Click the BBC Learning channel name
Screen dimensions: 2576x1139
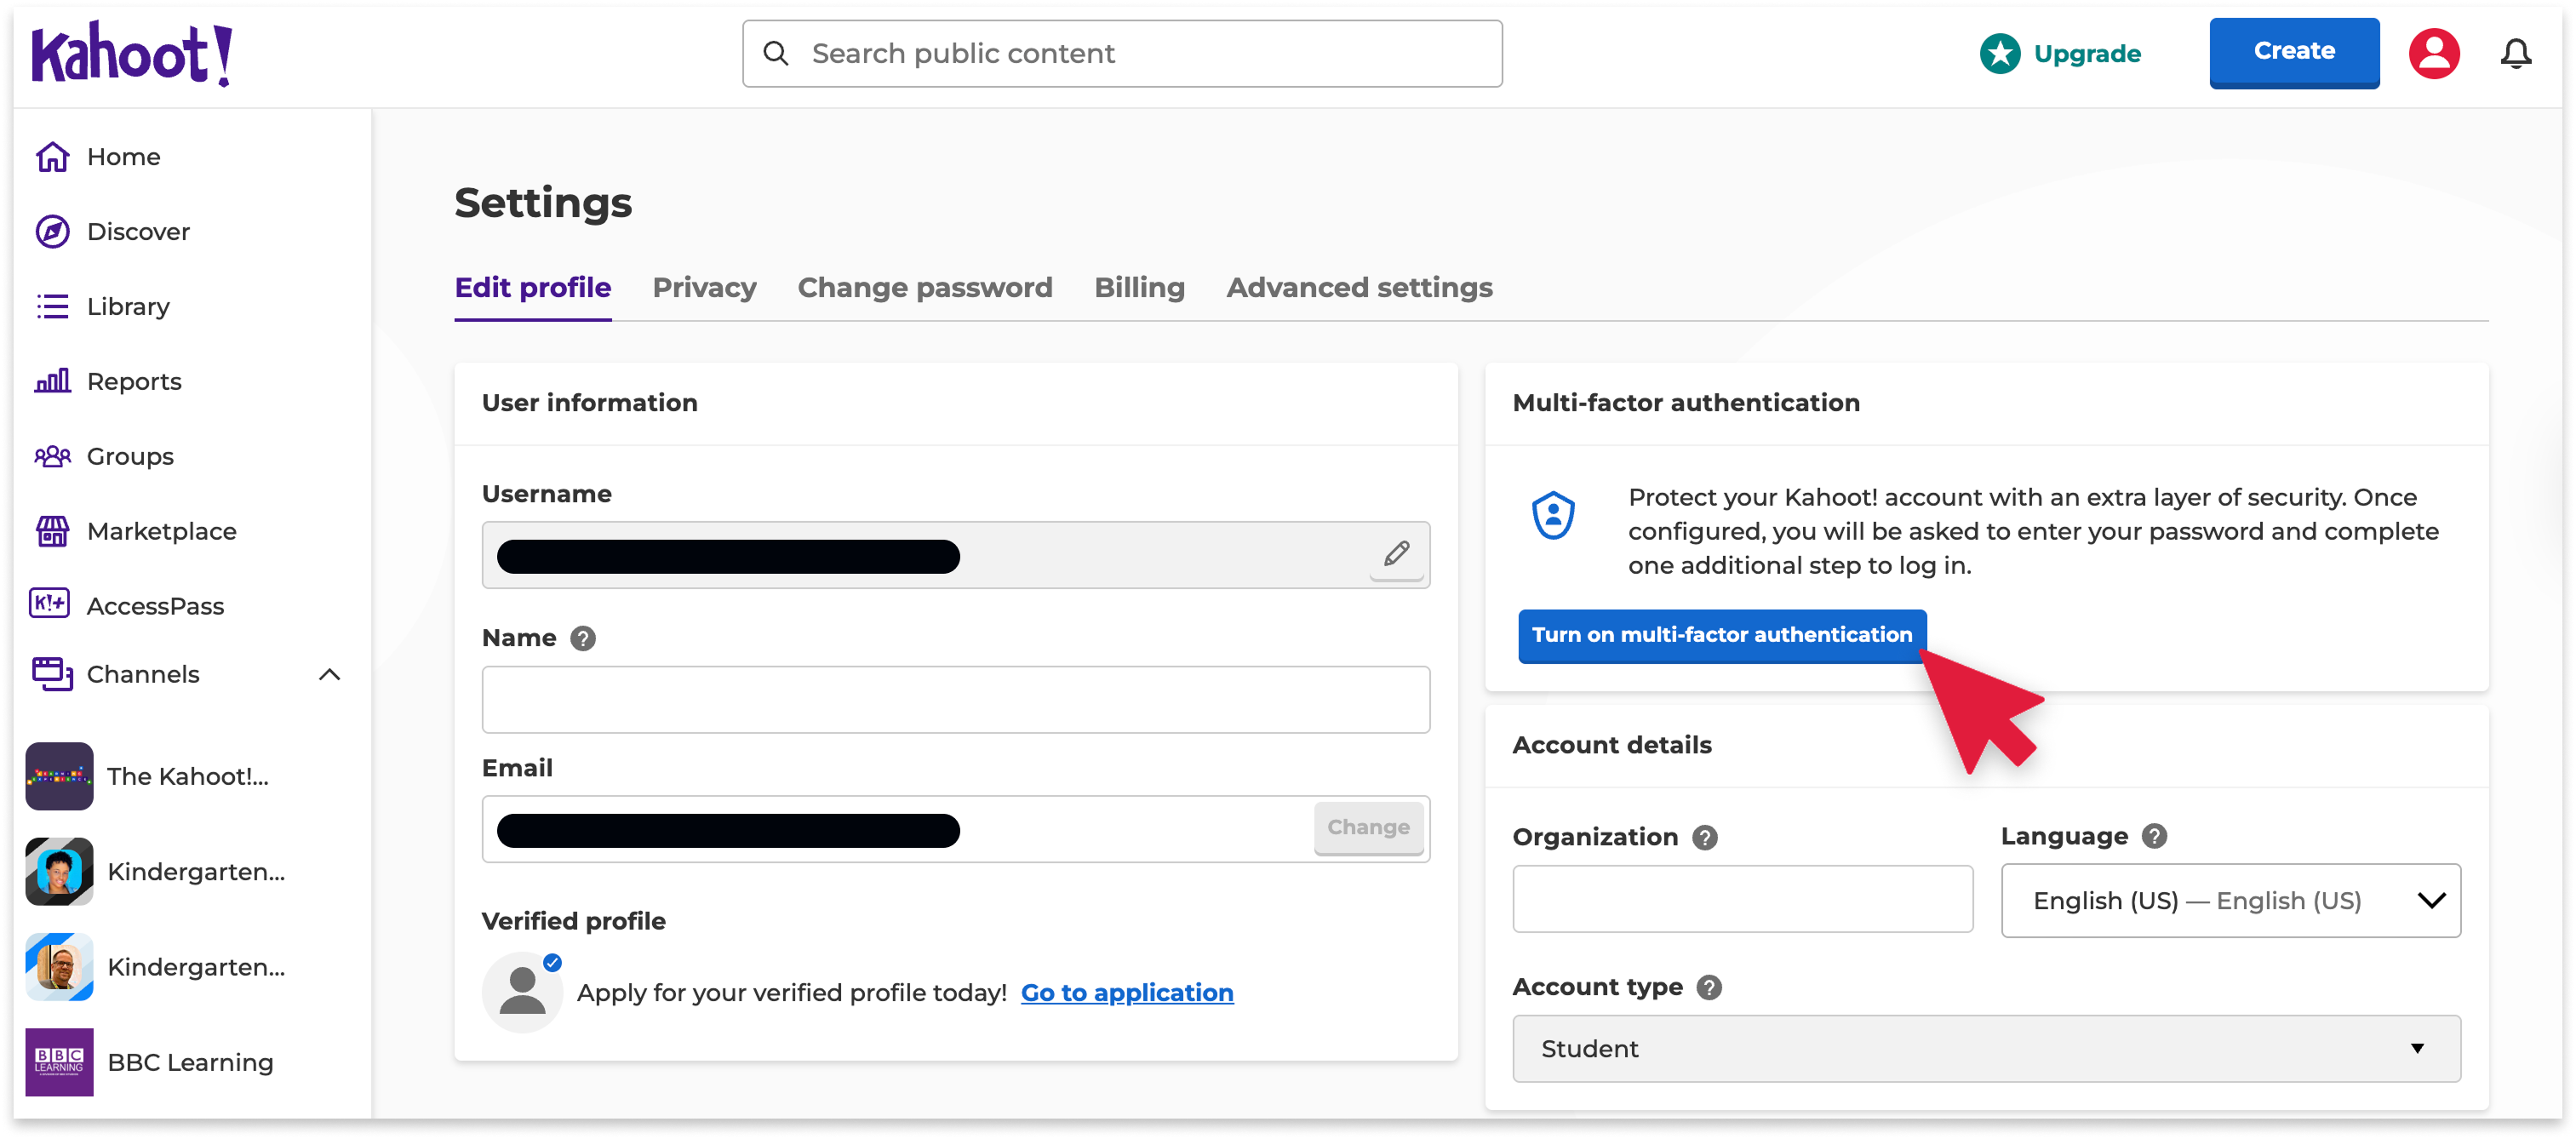[190, 1063]
